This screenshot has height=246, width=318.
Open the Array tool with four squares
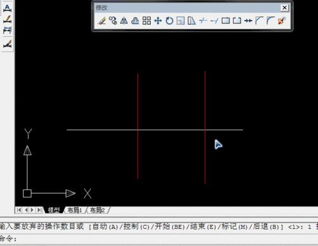coord(146,21)
